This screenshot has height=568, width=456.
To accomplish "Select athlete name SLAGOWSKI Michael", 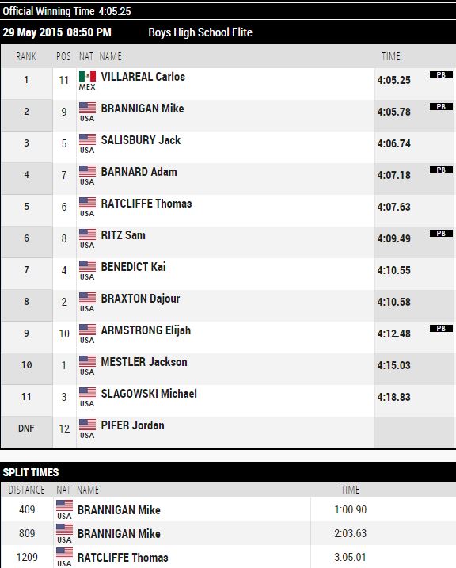I will pos(149,394).
